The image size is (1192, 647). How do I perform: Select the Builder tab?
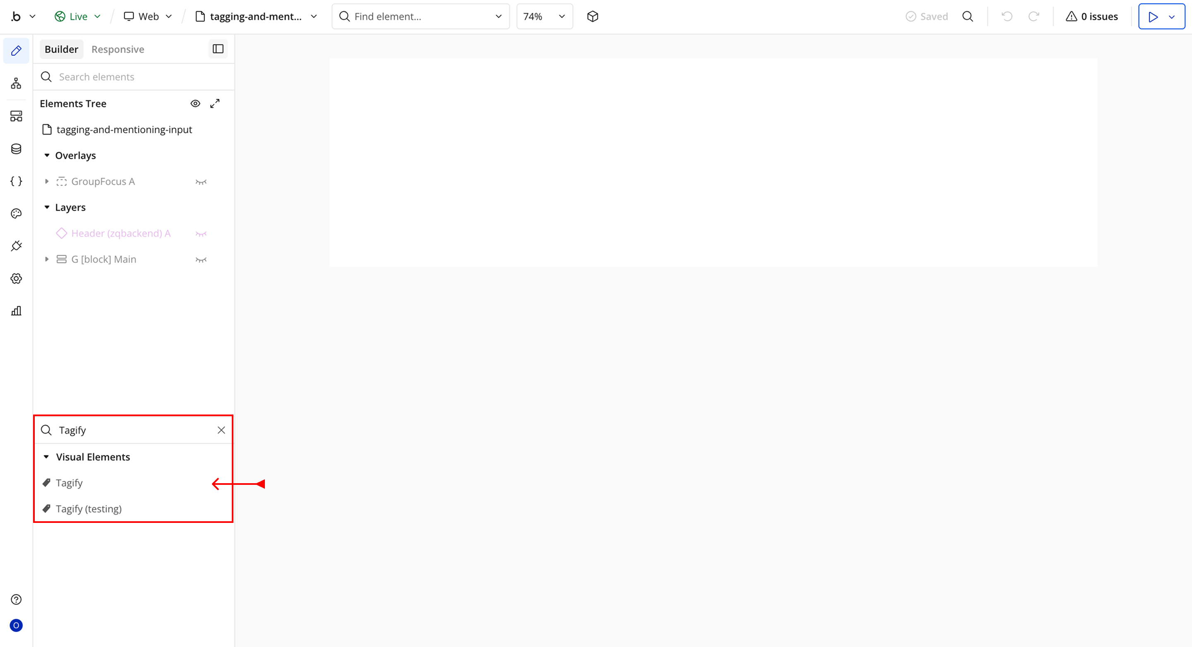click(61, 50)
